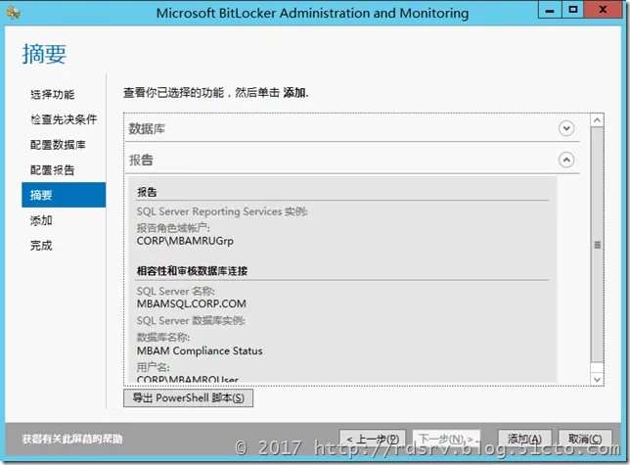
Task: Click the summary scrollbar down arrow
Action: pos(597,380)
